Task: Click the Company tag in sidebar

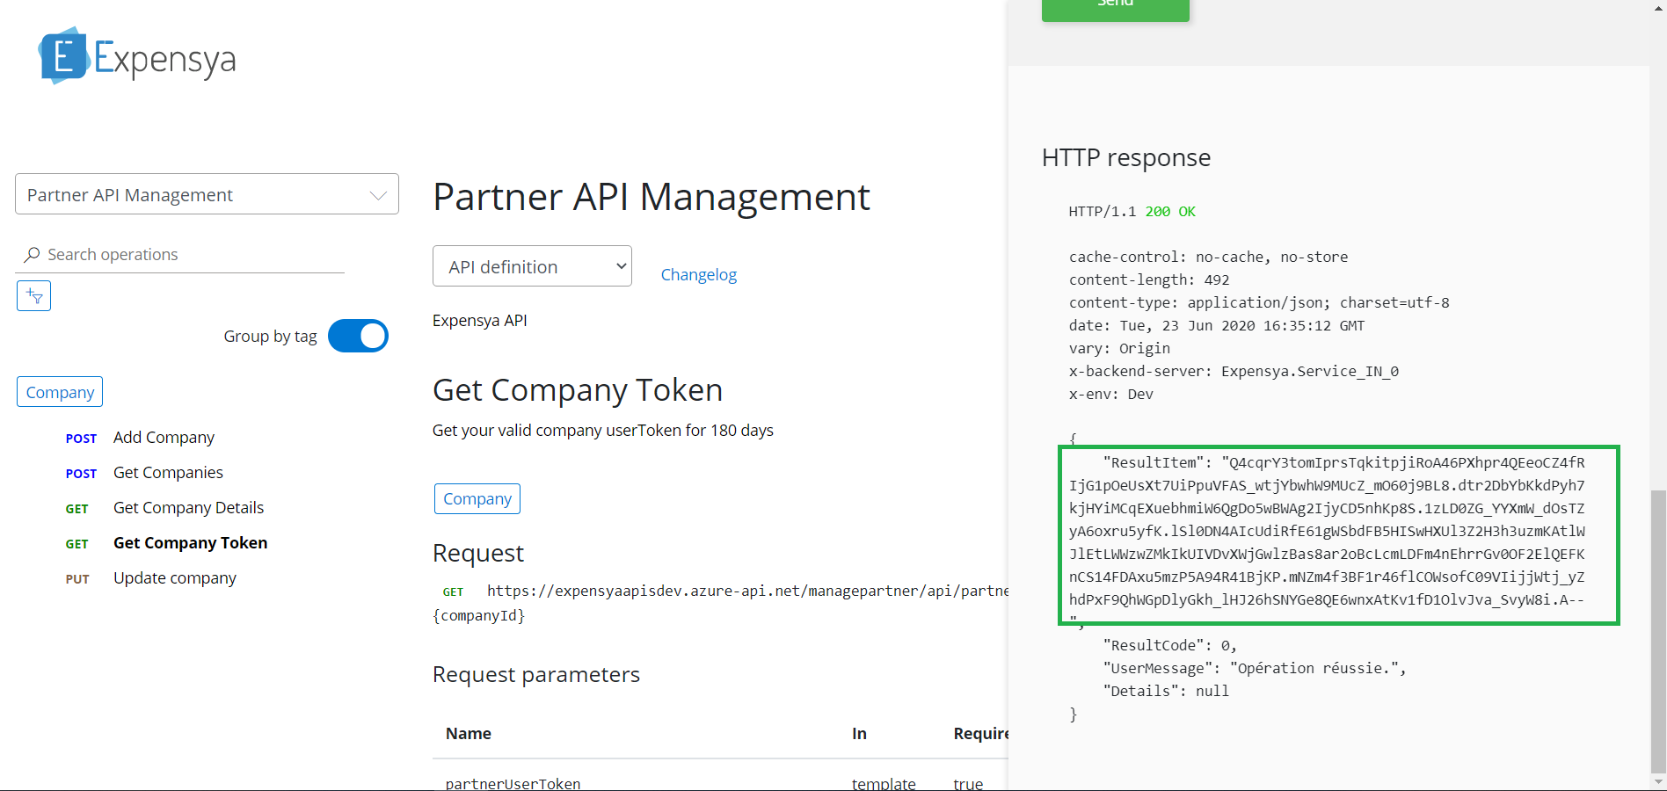Action: (60, 392)
